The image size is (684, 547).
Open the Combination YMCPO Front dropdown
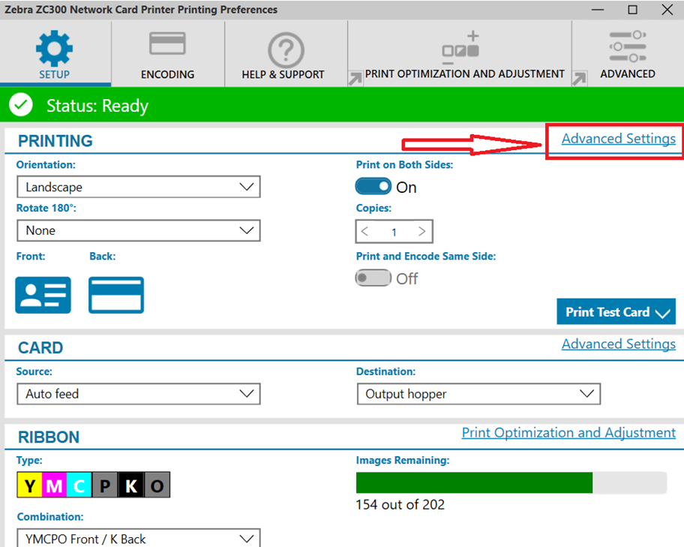pos(139,538)
